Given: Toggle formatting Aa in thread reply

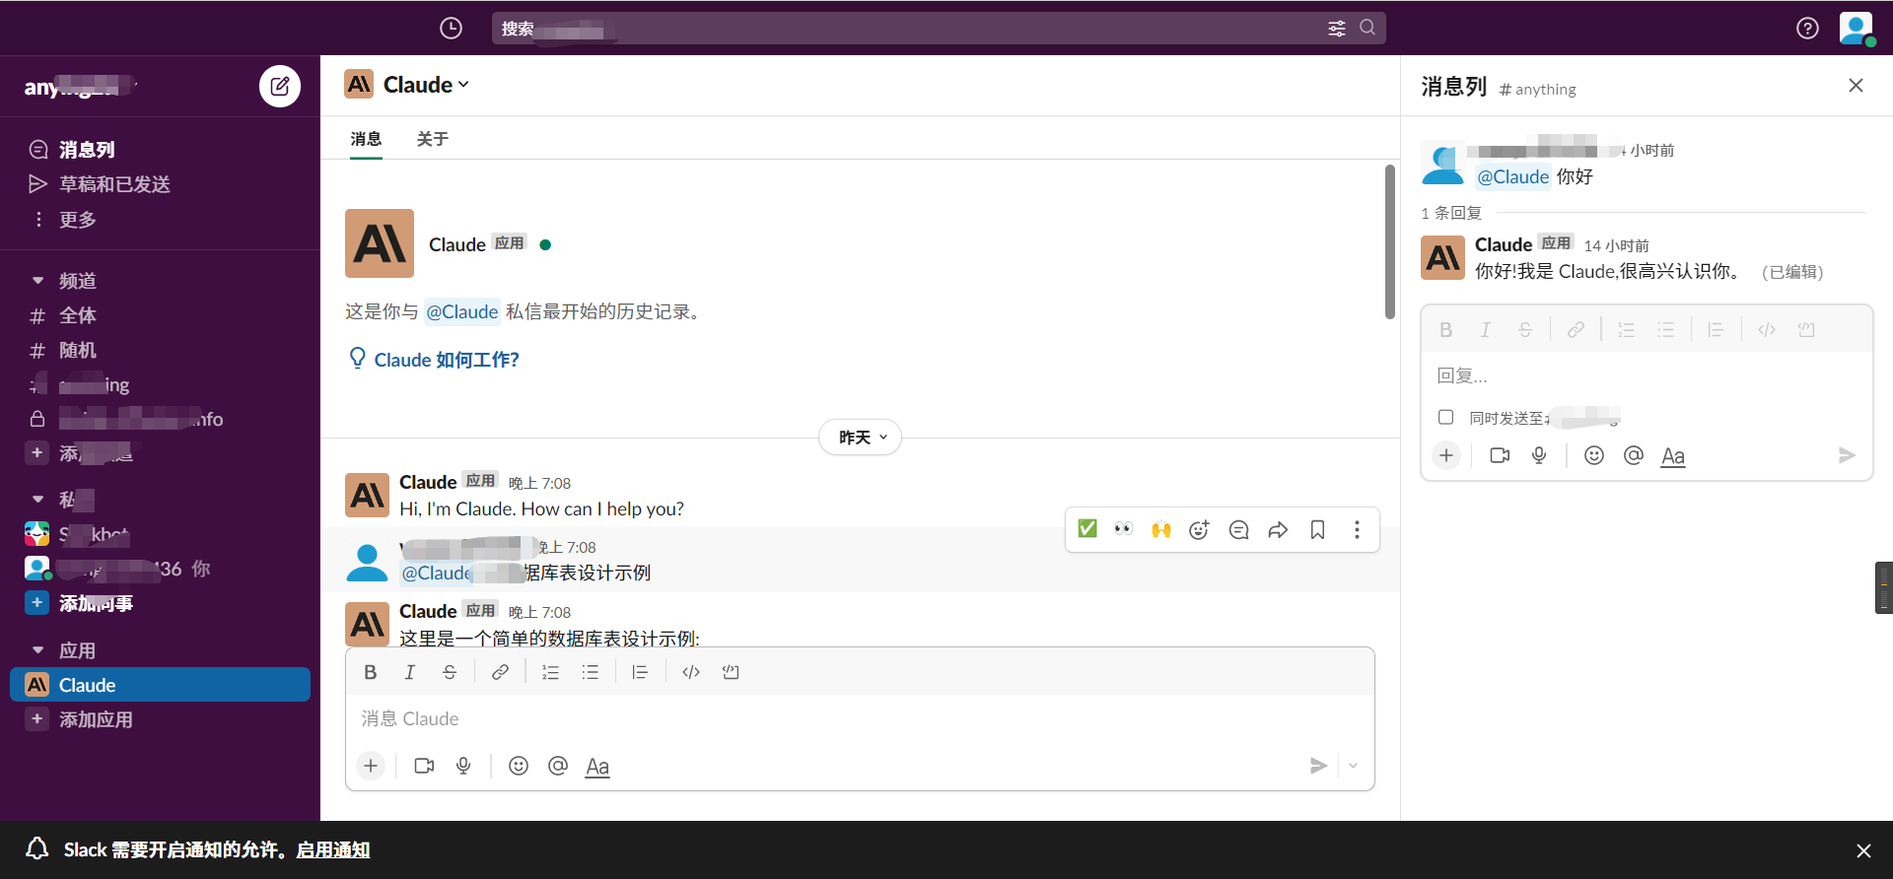Looking at the screenshot, I should (x=1673, y=456).
